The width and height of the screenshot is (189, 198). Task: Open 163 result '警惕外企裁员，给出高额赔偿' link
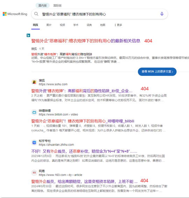click(84, 182)
